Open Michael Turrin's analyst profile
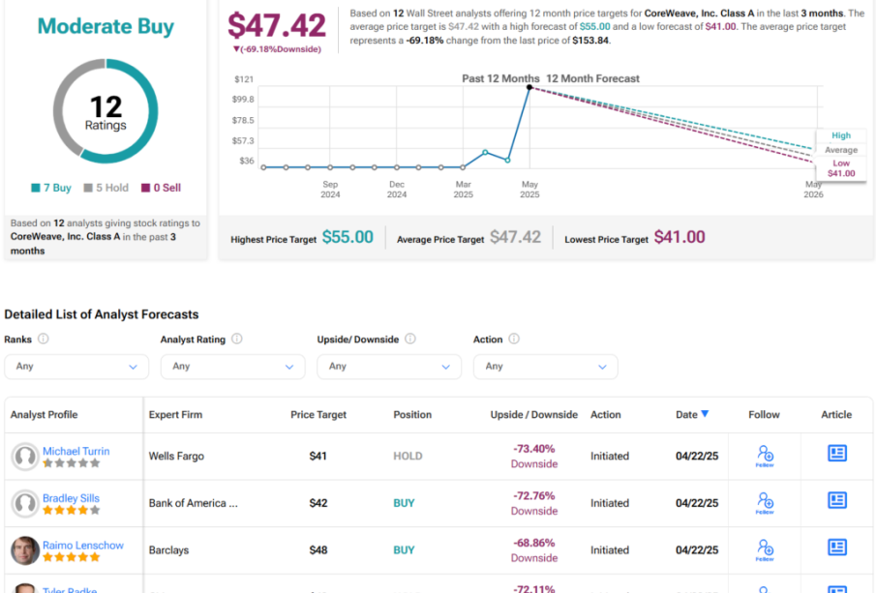 [x=76, y=451]
